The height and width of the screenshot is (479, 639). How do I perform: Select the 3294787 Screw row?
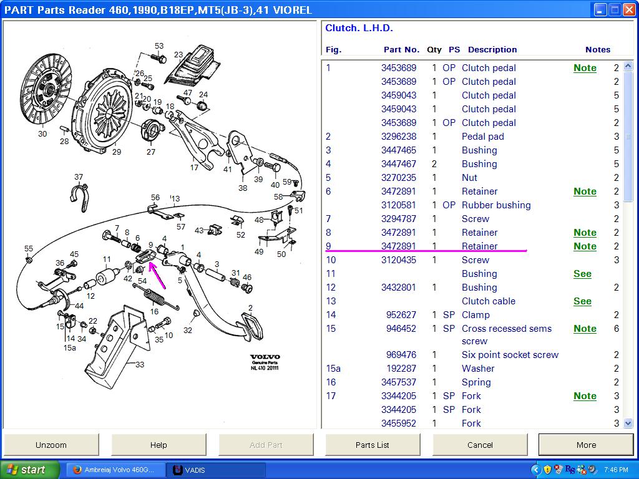473,219
